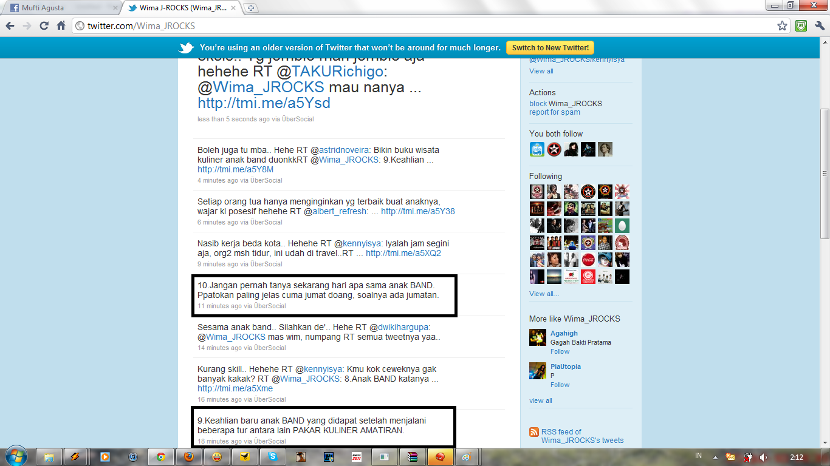Open the red chat bubble taskbar app
This screenshot has height=466, width=830.
[439, 457]
